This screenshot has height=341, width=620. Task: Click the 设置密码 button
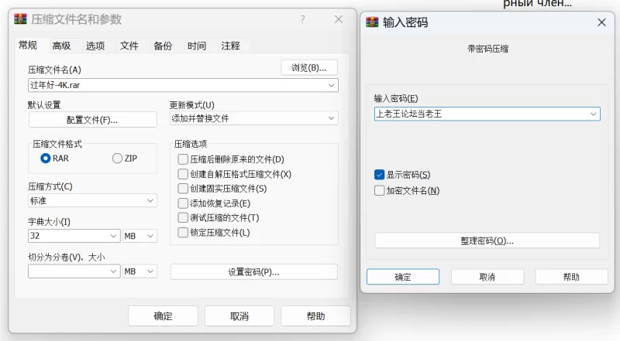253,271
